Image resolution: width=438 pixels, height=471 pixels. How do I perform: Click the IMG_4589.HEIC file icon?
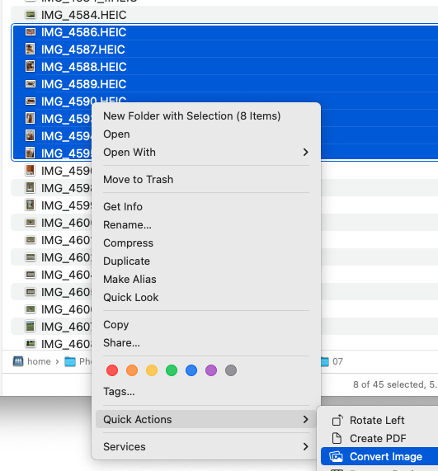[30, 84]
